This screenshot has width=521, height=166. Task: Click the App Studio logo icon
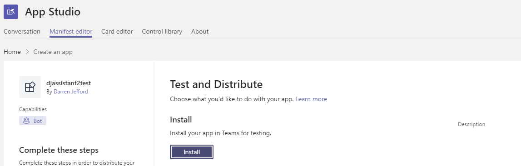11,12
